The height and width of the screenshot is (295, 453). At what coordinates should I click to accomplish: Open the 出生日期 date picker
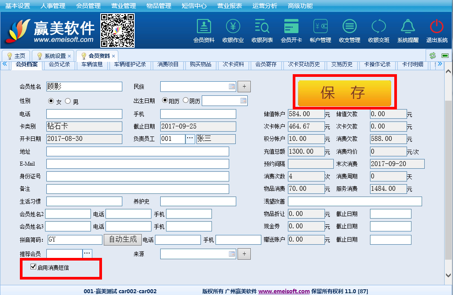(x=243, y=101)
